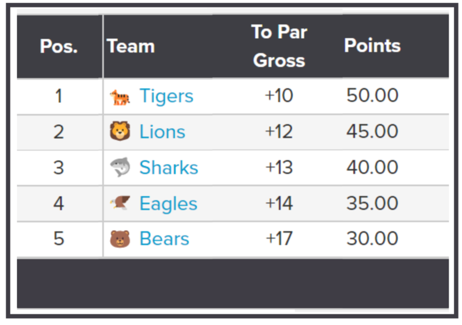462x325 pixels.
Task: Click the tiger emoji icon
Action: (120, 96)
